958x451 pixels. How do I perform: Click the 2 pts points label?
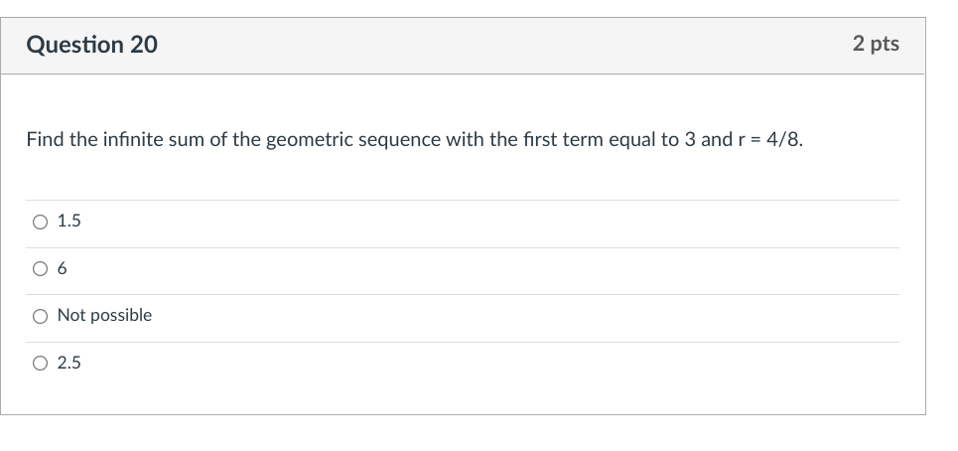[875, 44]
